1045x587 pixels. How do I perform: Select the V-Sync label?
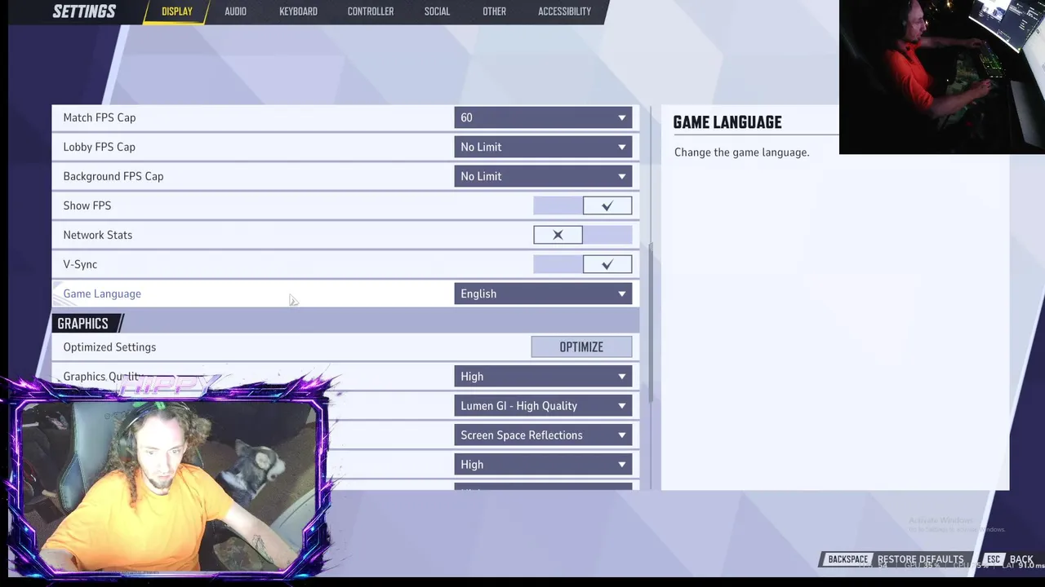[x=80, y=264]
